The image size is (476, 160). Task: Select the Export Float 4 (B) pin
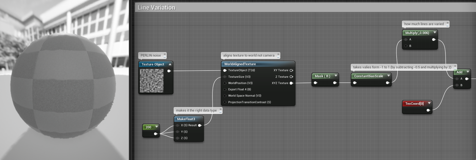pos(225,89)
